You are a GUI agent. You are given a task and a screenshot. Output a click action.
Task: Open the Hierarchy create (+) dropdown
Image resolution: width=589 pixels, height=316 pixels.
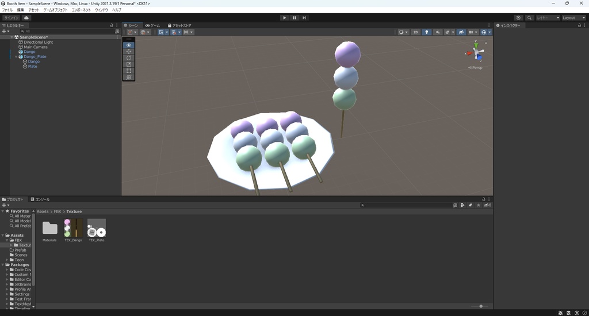point(5,32)
